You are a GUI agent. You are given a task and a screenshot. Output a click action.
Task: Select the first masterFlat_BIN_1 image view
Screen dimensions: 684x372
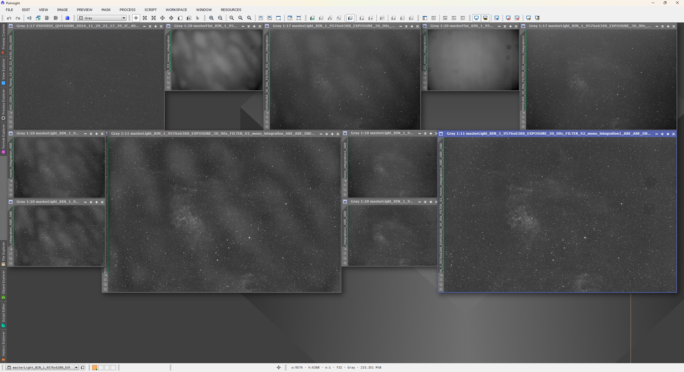click(217, 60)
